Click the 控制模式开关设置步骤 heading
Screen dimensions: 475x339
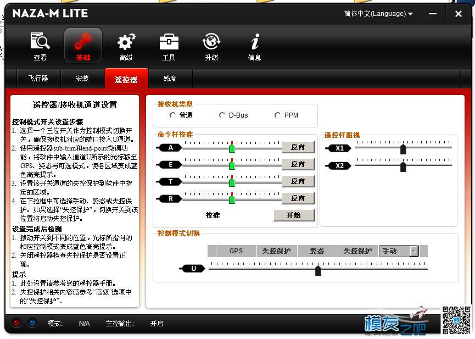pos(48,122)
